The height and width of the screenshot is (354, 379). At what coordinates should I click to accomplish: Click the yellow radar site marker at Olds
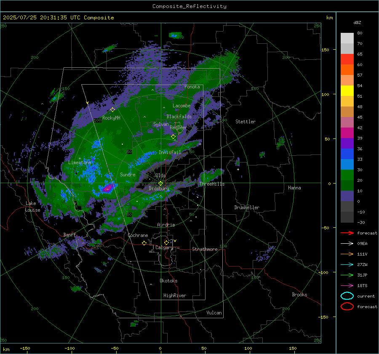(x=160, y=184)
